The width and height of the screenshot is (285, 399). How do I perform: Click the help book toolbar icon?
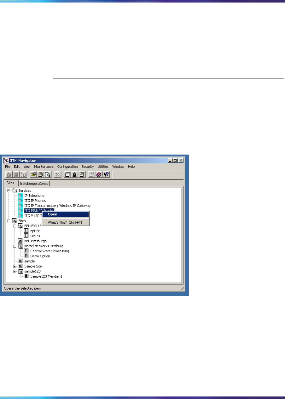coord(99,174)
